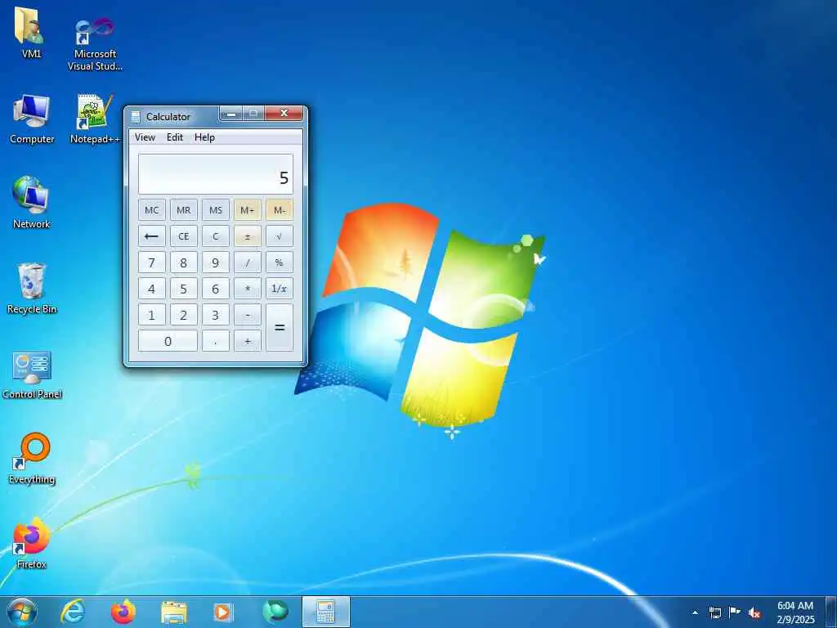Click the addition plus button
This screenshot has width=837, height=628.
pos(247,341)
